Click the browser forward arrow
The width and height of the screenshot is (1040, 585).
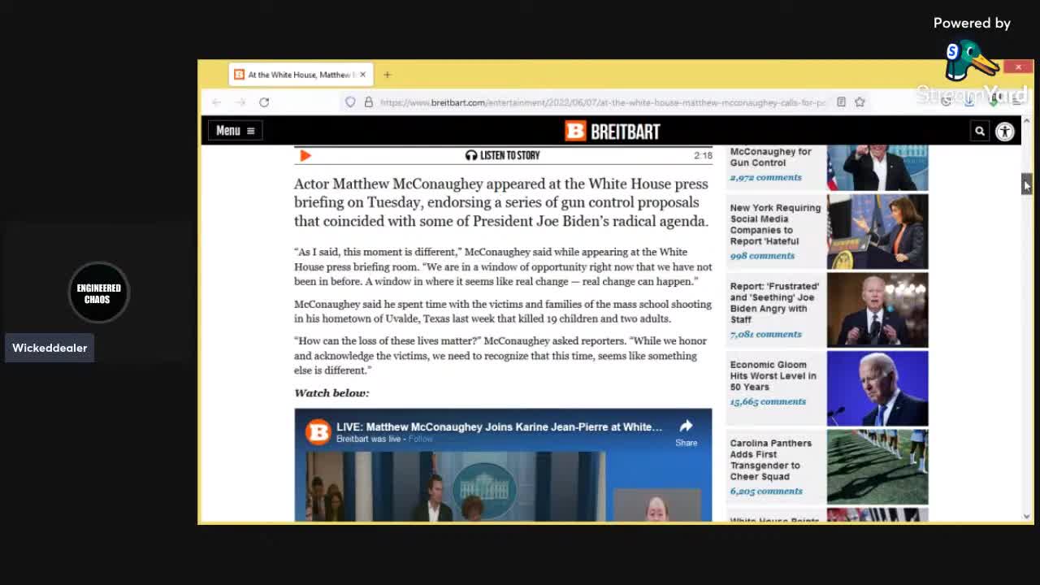click(x=240, y=102)
